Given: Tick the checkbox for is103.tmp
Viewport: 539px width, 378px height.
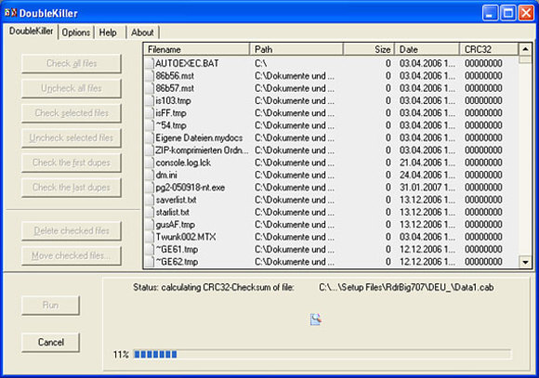Looking at the screenshot, I should (x=150, y=100).
